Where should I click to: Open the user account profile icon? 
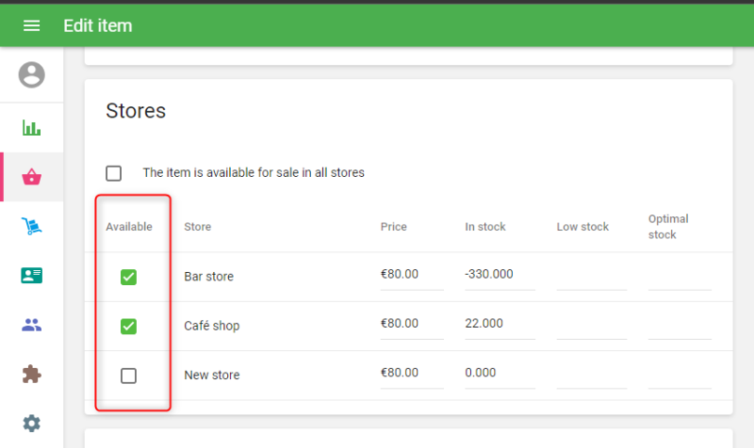point(31,74)
